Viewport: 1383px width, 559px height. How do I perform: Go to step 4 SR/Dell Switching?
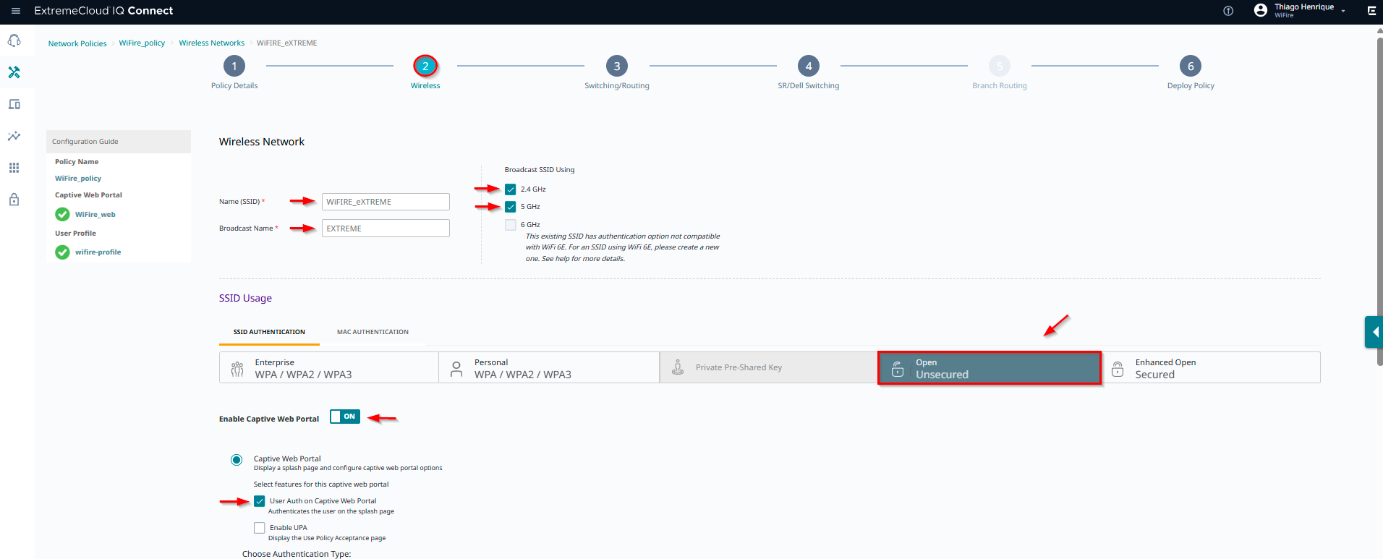[x=809, y=66]
